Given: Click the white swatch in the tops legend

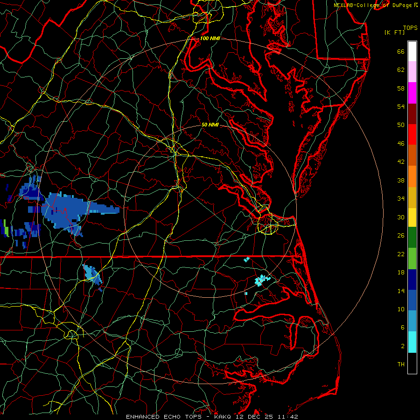Looking at the screenshot, I should tap(412, 51).
